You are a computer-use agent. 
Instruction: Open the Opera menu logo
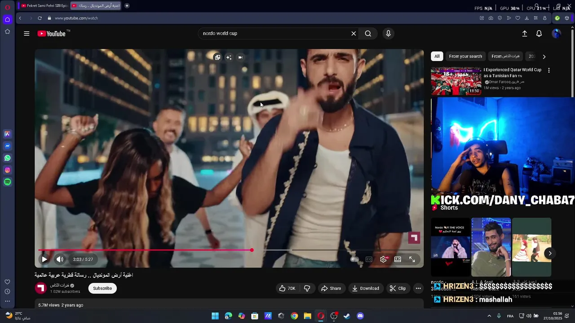click(x=7, y=7)
